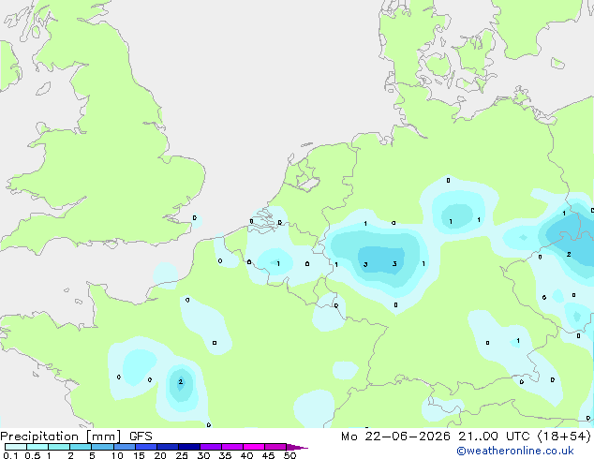The width and height of the screenshot is (594, 459).
Task: Click the "0" value just off southeast England
Action: pyautogui.click(x=194, y=217)
